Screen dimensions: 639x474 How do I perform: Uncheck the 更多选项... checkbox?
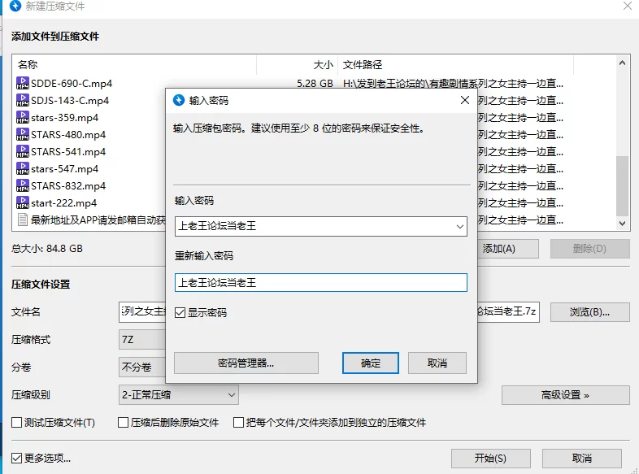(17, 458)
